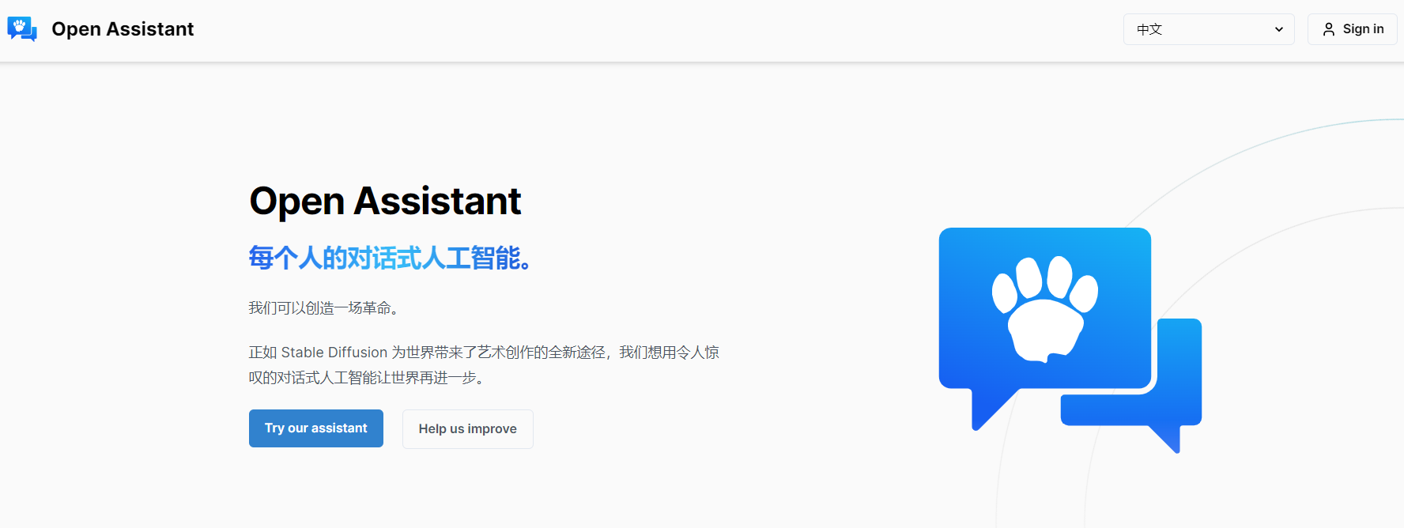The image size is (1404, 528).
Task: Click the Open Assistant paw logo in header
Action: pyautogui.click(x=22, y=29)
